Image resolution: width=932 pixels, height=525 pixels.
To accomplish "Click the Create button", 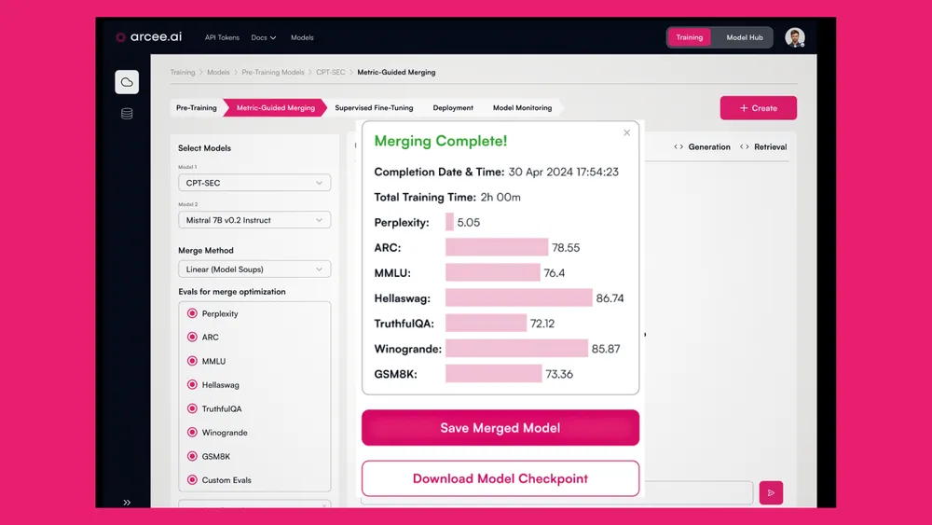I will (759, 108).
